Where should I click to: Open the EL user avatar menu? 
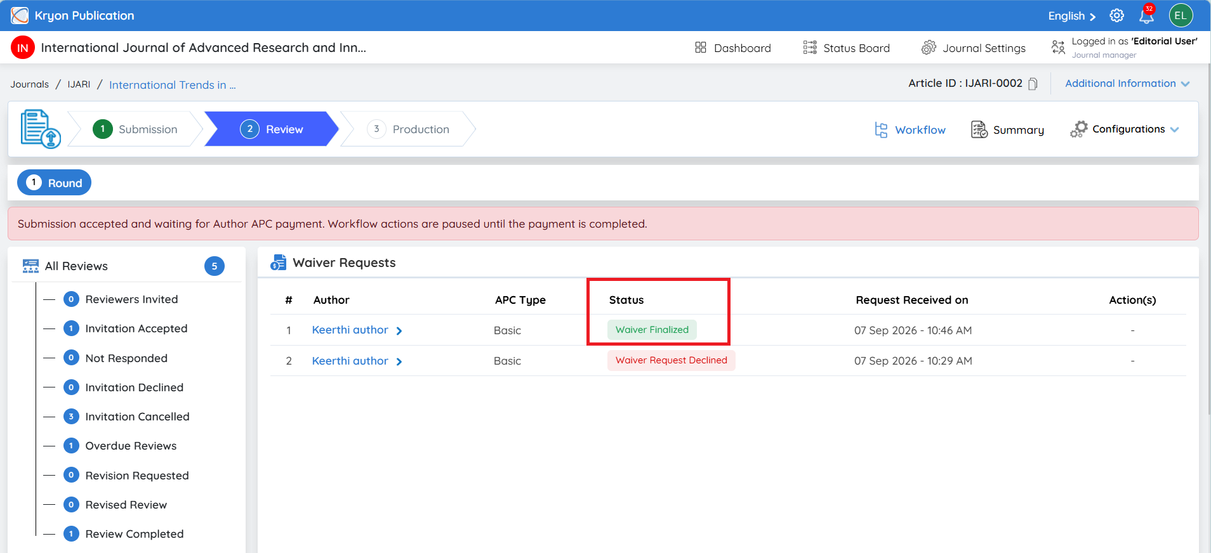pos(1181,15)
